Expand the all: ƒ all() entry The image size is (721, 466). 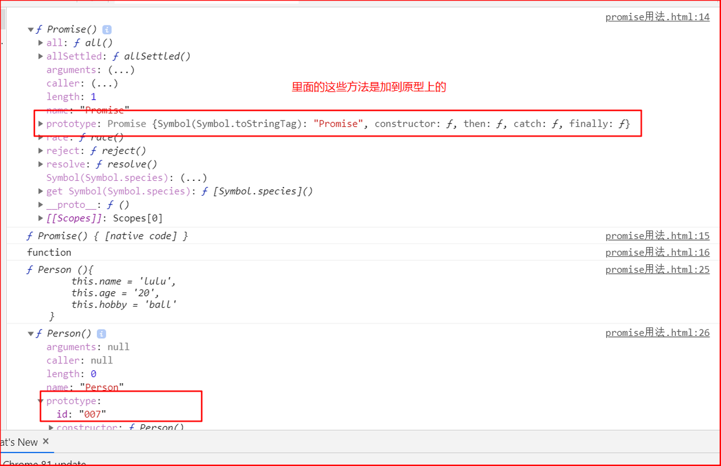(41, 43)
